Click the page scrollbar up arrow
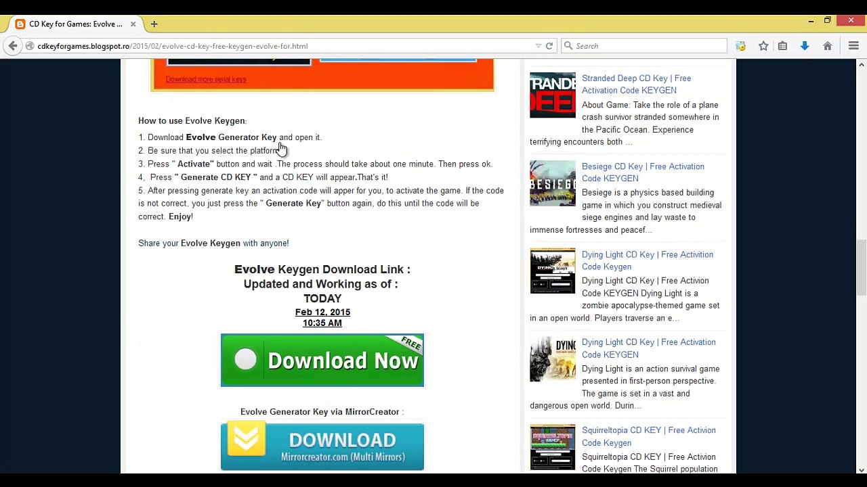This screenshot has height=487, width=867. coord(861,64)
